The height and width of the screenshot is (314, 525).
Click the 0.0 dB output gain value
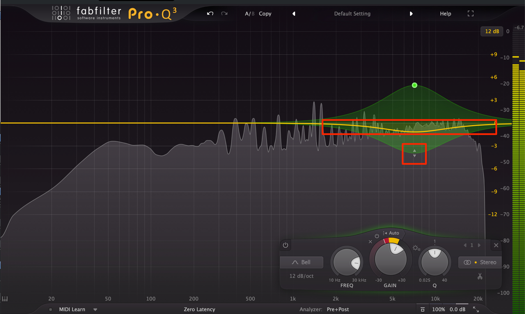[457, 309]
